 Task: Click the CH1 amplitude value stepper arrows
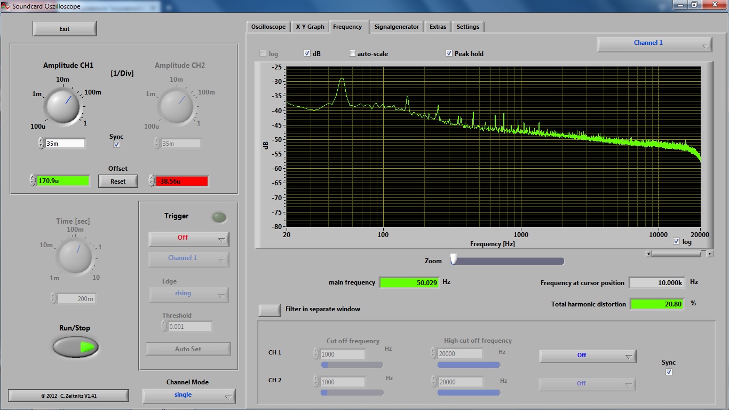41,143
